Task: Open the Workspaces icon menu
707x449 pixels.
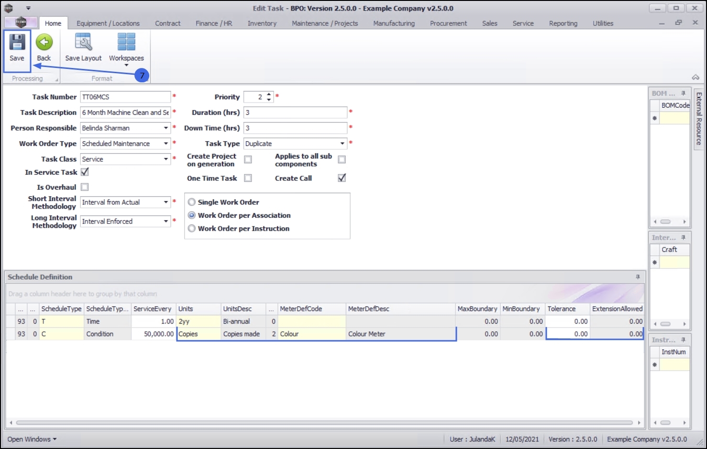Action: click(126, 43)
